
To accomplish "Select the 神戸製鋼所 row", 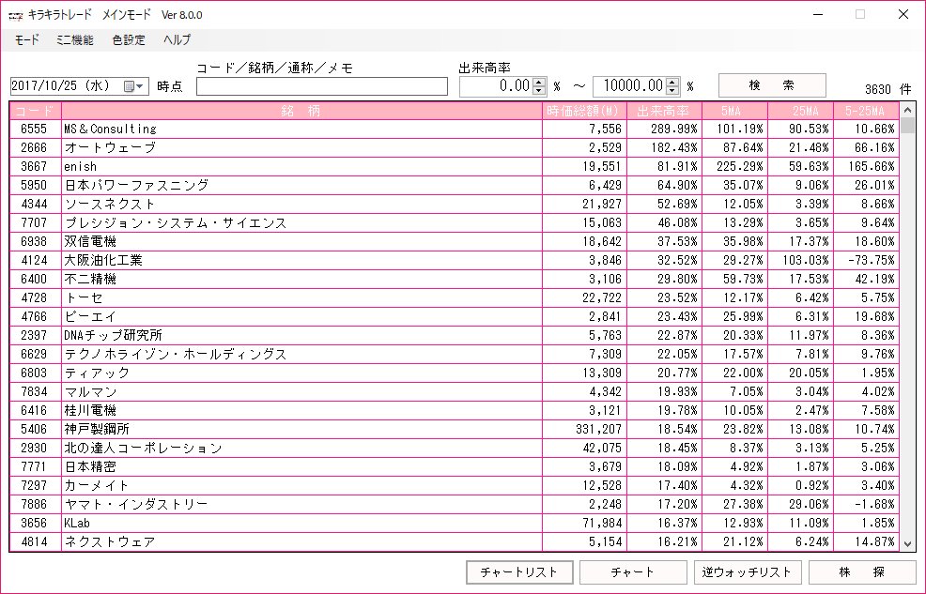I will pyautogui.click(x=455, y=430).
